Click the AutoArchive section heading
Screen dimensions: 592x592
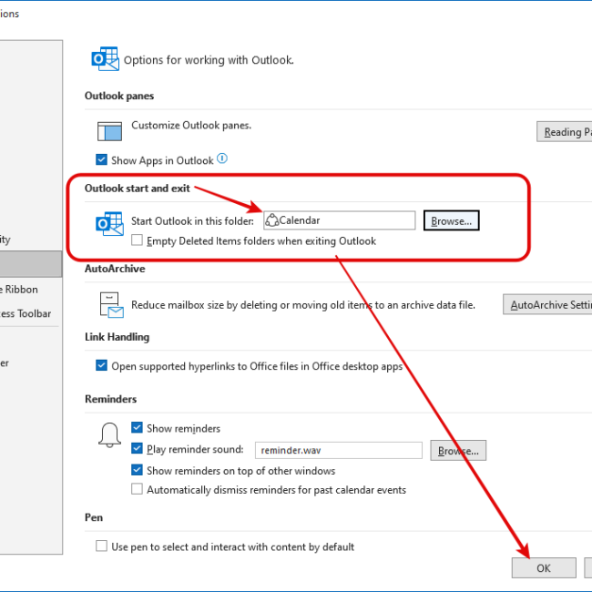coord(115,269)
